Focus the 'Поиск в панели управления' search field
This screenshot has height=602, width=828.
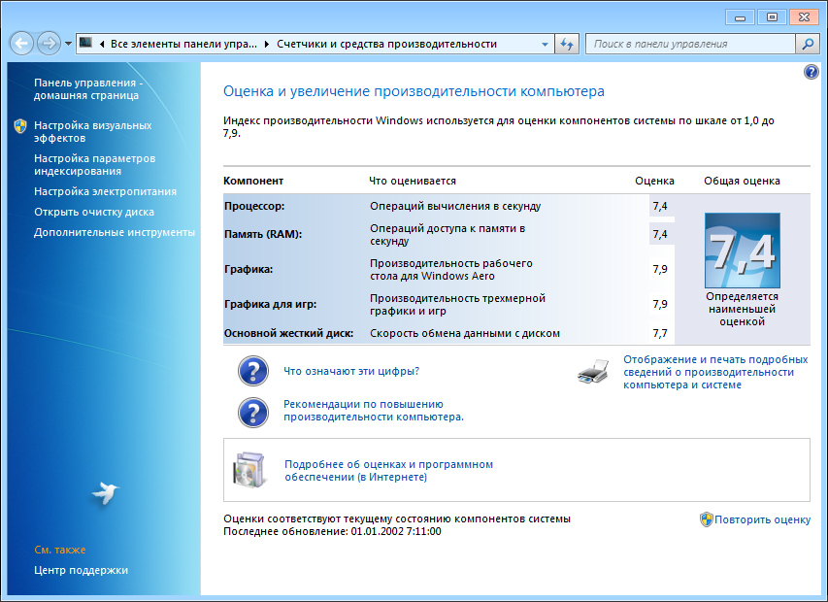(690, 44)
